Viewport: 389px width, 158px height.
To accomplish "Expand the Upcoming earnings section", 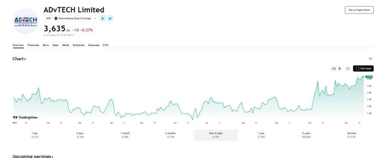I will point(33,156).
